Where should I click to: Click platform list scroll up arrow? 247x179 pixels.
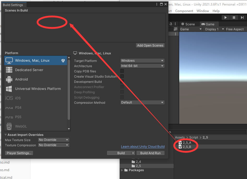[69, 57]
